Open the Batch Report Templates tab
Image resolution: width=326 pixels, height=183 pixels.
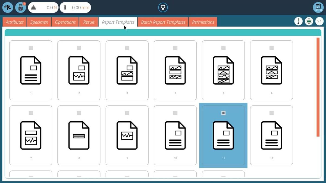click(163, 22)
